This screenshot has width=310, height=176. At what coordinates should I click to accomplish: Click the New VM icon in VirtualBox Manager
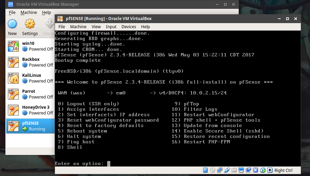[x=12, y=24]
